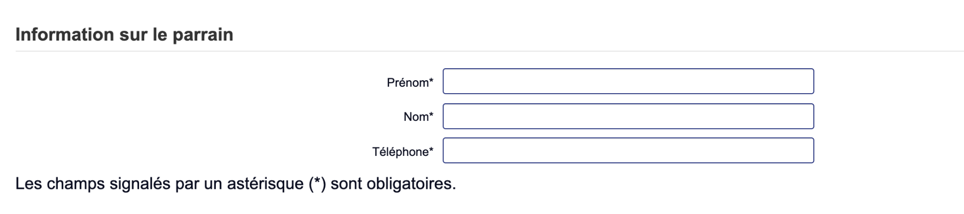Click the word 'astérisque' in the note

click(265, 184)
